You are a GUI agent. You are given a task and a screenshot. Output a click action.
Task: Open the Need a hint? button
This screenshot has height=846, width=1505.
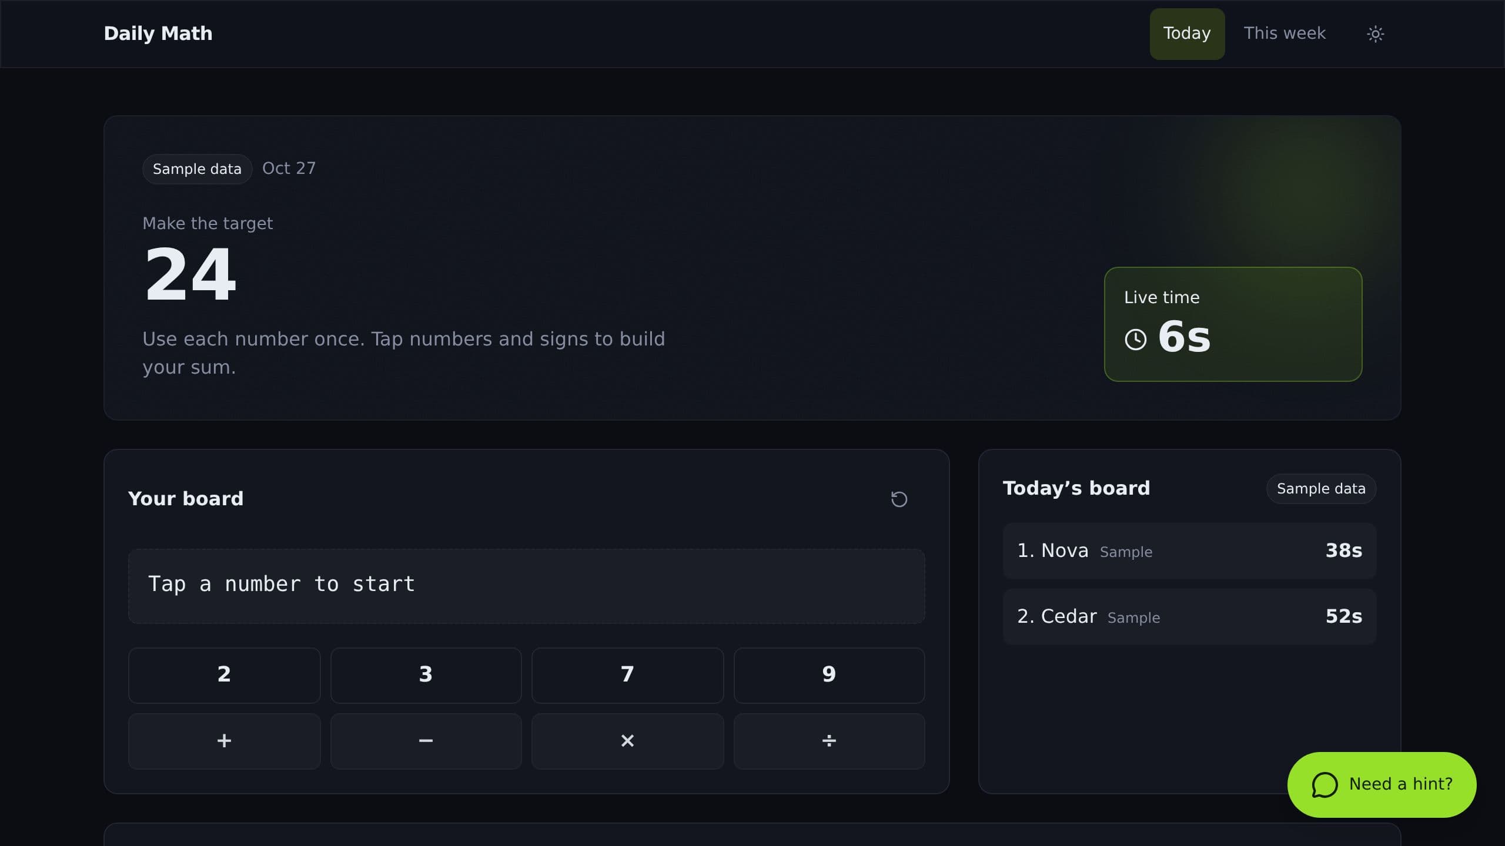point(1382,784)
